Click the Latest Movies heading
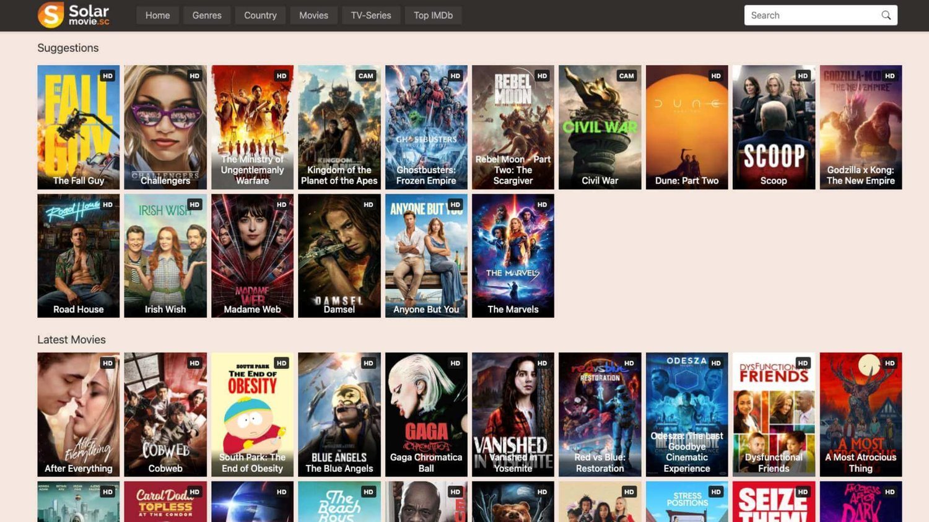Screen dimensions: 929x522 [x=71, y=339]
